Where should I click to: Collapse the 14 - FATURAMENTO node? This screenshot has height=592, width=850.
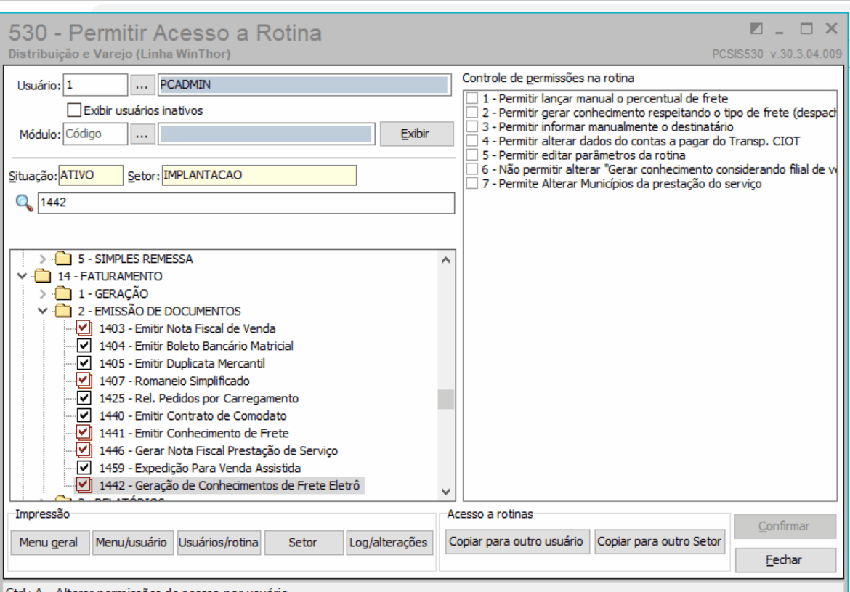22,276
